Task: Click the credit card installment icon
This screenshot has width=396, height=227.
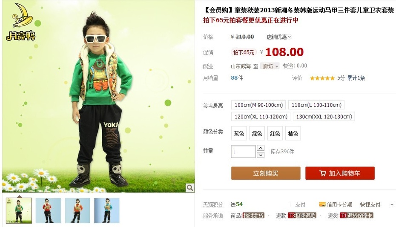Action: click(x=322, y=204)
